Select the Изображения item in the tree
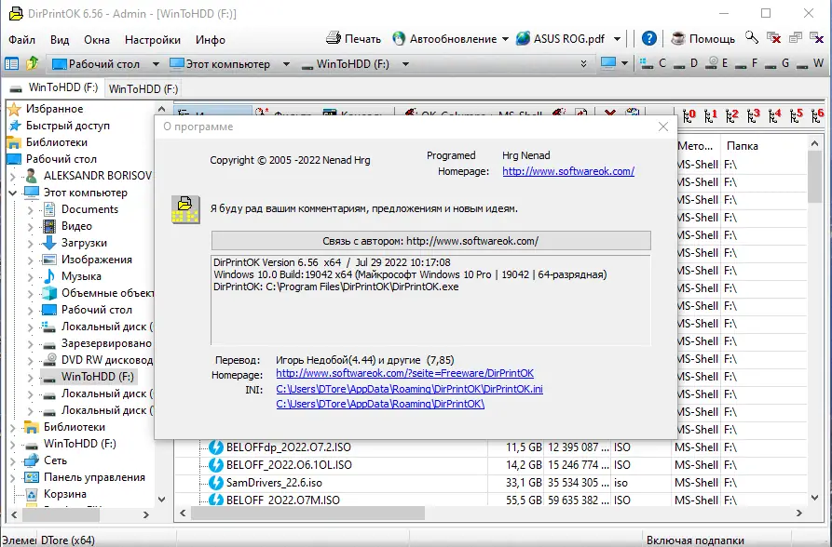This screenshot has height=547, width=832. coord(97,260)
